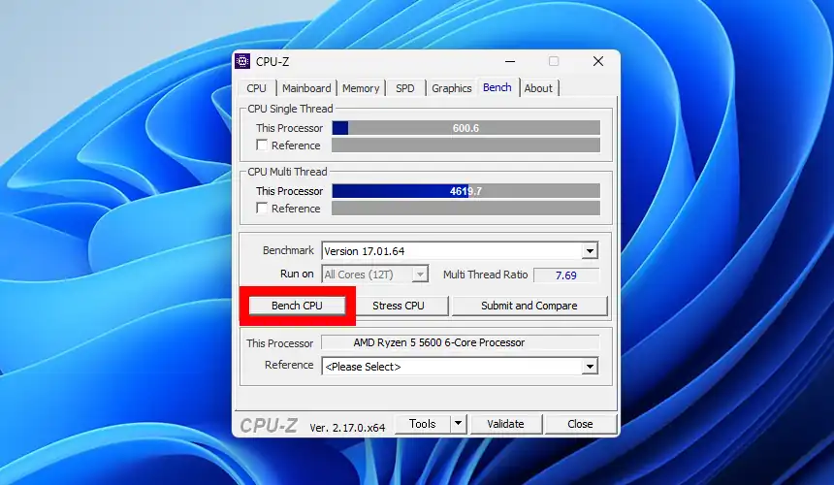Viewport: 834px width, 485px height.
Task: Open the CPU tab
Action: (257, 88)
